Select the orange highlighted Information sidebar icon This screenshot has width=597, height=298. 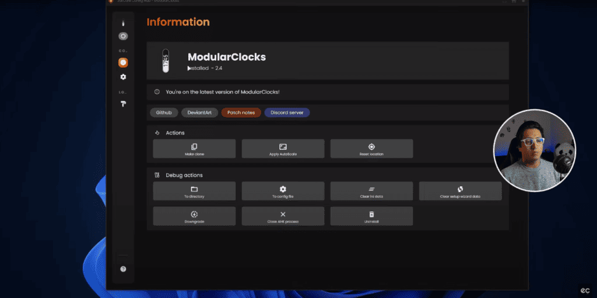(x=123, y=62)
